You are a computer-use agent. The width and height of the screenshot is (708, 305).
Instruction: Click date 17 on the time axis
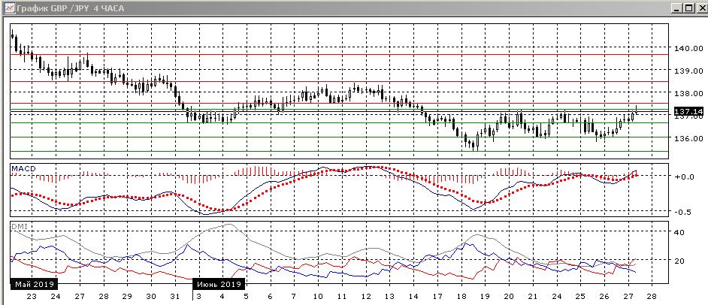pyautogui.click(x=437, y=297)
